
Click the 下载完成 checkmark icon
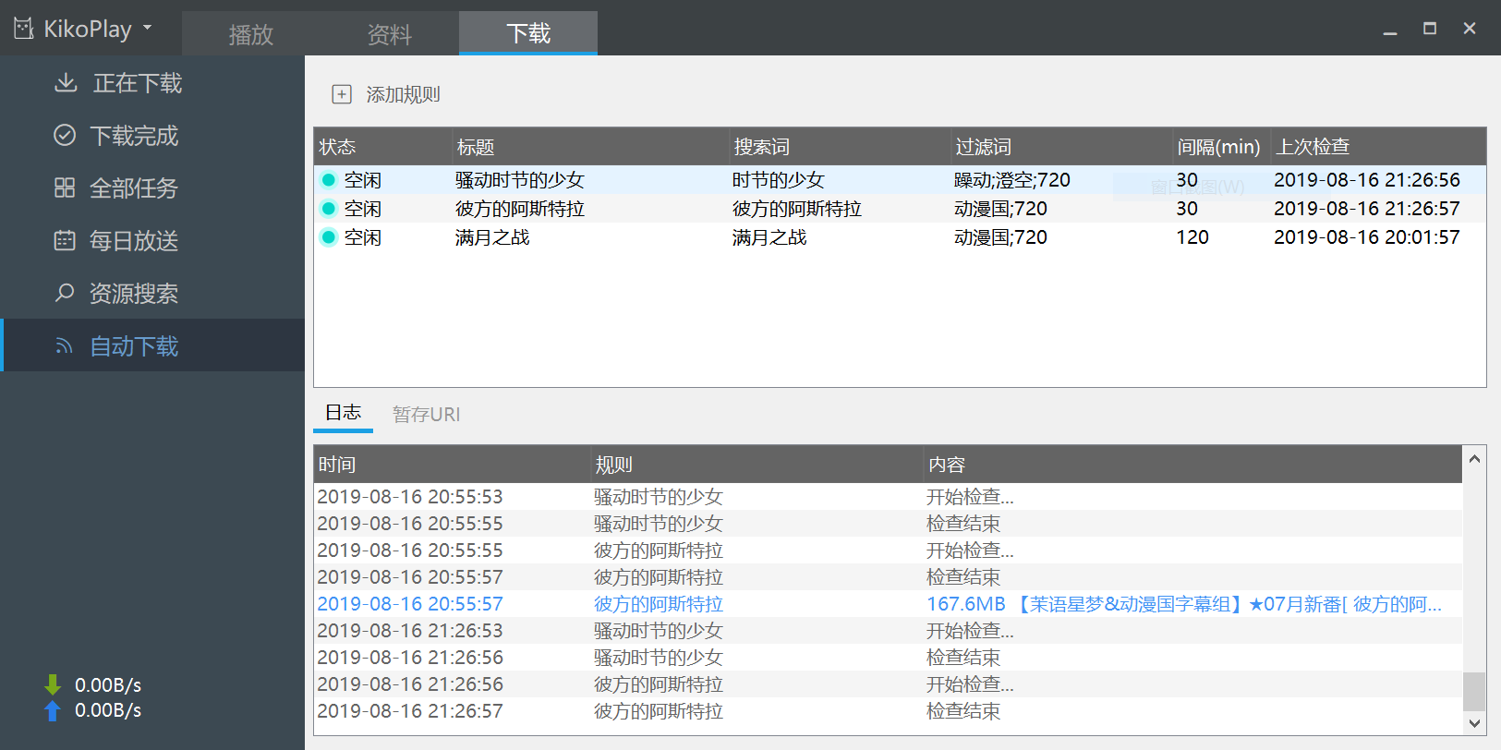tap(65, 135)
